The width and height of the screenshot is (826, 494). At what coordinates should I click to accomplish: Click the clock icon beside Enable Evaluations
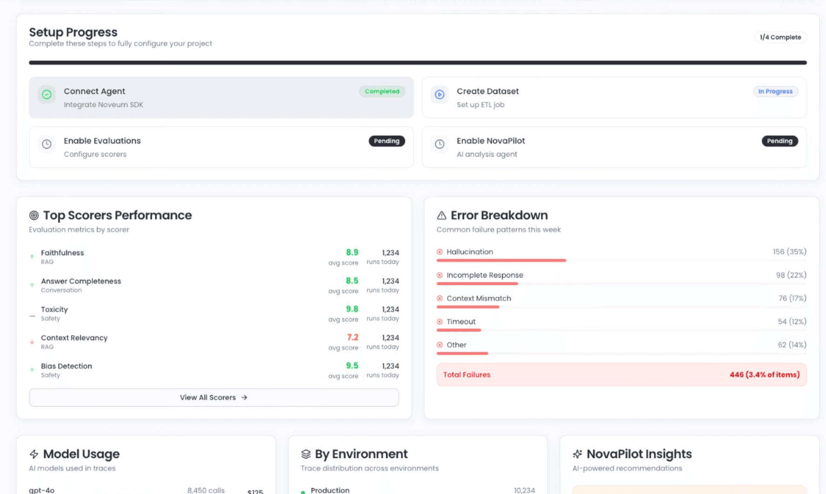click(47, 144)
